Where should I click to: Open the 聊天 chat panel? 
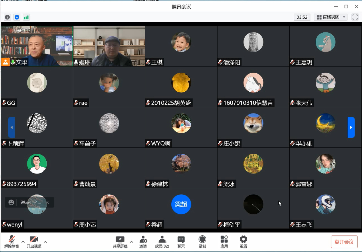181,242
